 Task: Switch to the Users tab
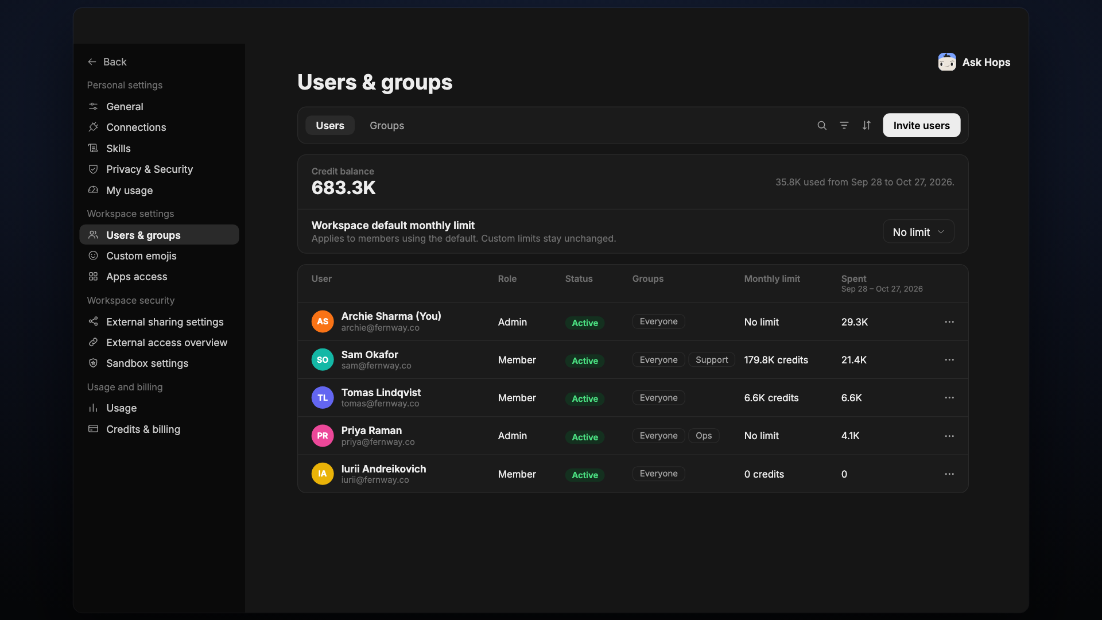330,125
